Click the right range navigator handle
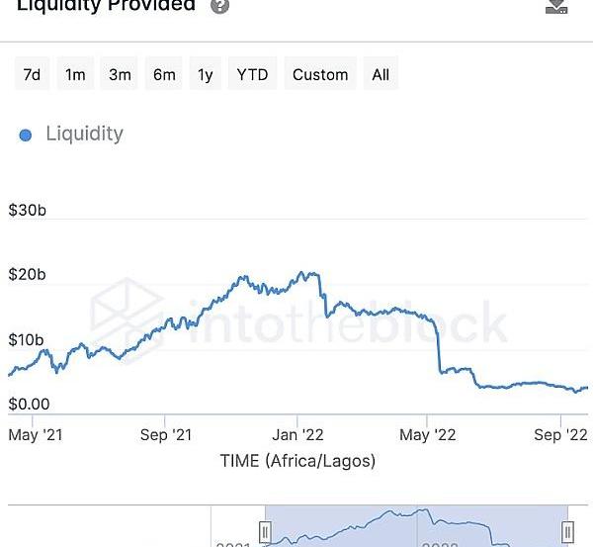 pos(568,532)
